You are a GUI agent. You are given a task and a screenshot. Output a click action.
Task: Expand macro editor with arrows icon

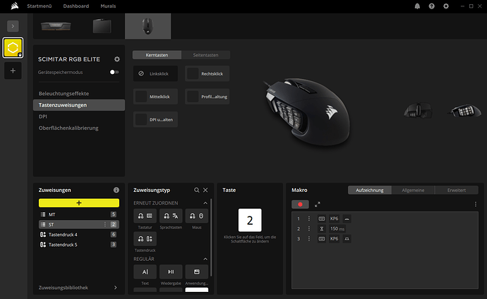pos(317,205)
